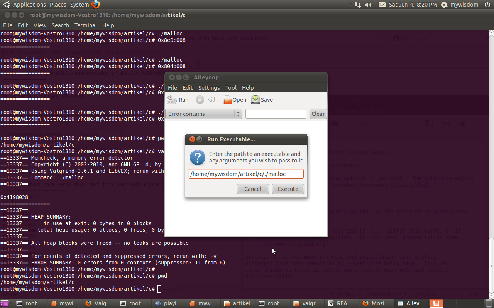494x308 pixels.
Task: Focus the executable path input field
Action: 246,174
